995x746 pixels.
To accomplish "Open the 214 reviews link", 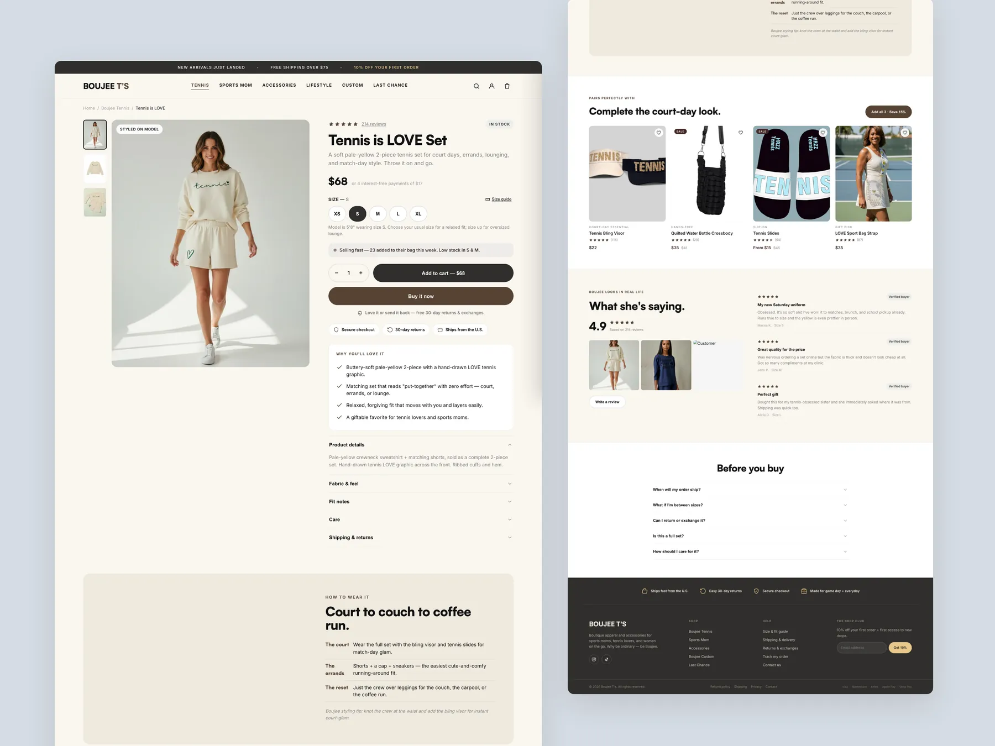I will pyautogui.click(x=374, y=124).
